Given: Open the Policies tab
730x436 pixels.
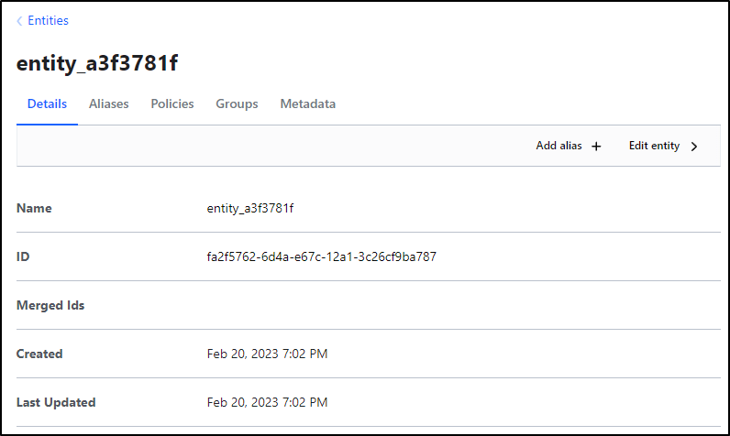Looking at the screenshot, I should (x=171, y=104).
